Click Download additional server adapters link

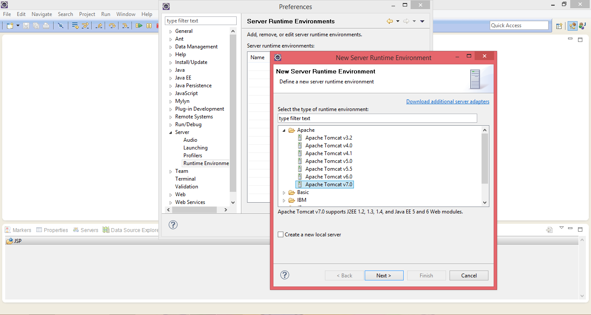click(447, 101)
